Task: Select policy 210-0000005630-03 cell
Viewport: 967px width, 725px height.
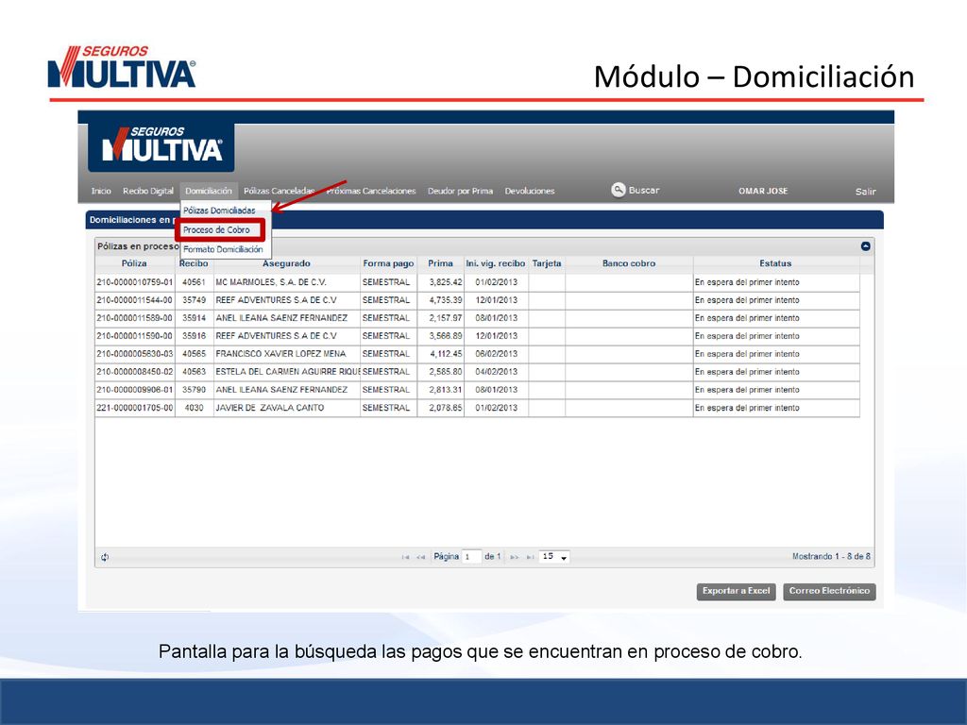Action: pyautogui.click(x=134, y=354)
